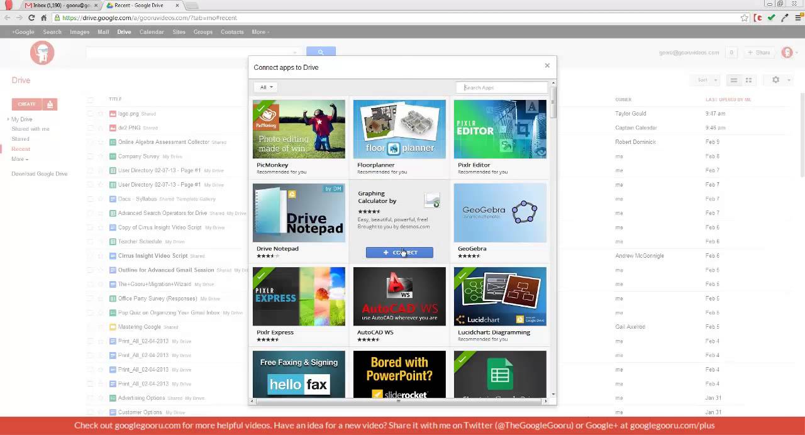Screen dimensions: 805x435
Task: Click the browser back arrow
Action: [8, 18]
